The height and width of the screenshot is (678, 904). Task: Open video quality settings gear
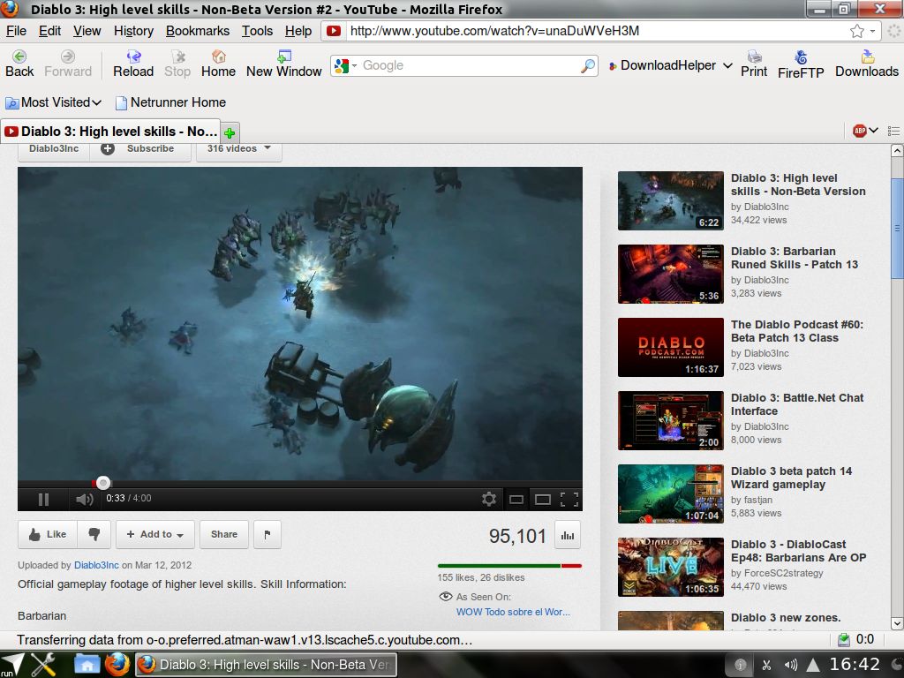[x=489, y=500]
